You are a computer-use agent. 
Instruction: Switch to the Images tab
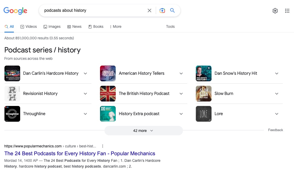[52, 26]
